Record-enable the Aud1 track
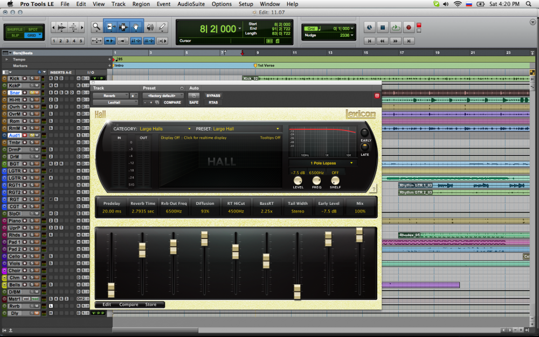 click(x=25, y=135)
